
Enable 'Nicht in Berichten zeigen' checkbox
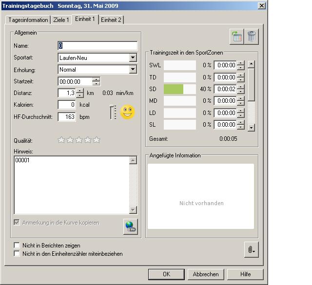click(17, 246)
